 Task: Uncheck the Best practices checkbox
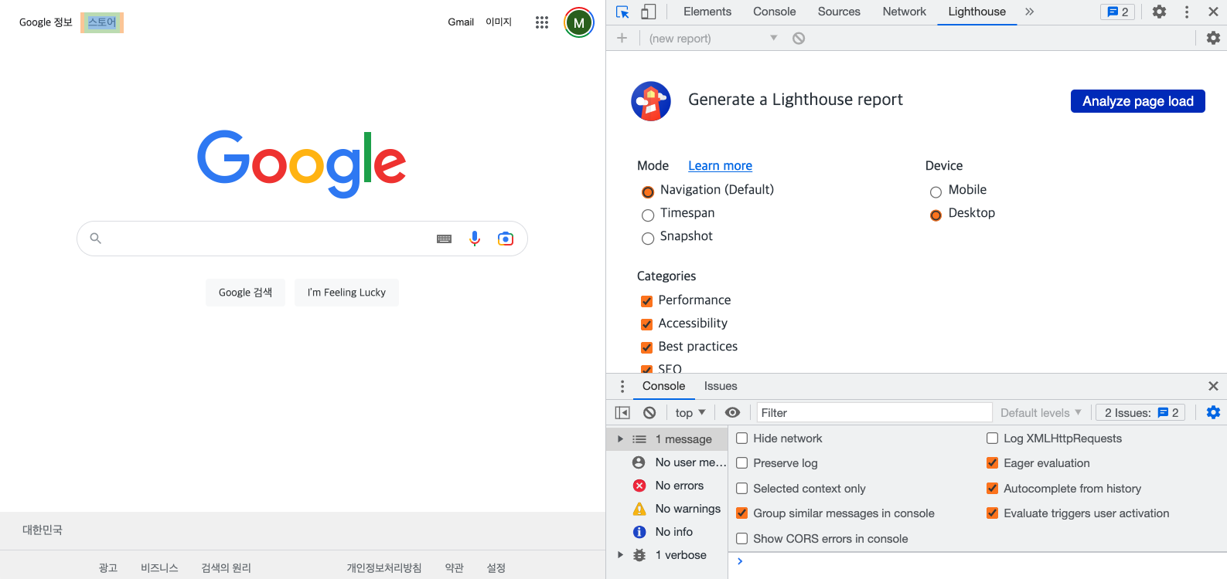647,347
